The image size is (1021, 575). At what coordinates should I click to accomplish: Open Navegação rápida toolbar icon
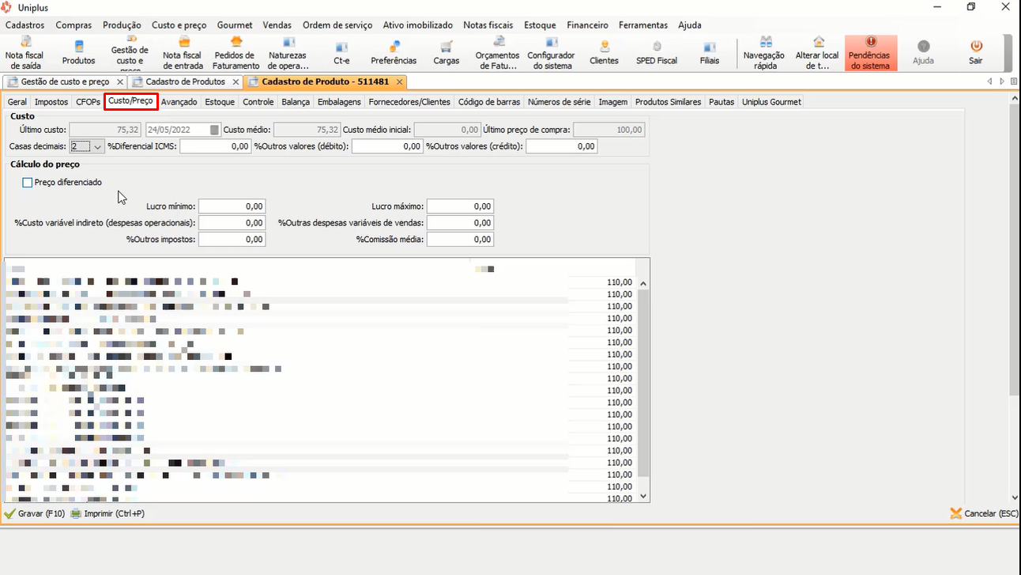click(765, 52)
